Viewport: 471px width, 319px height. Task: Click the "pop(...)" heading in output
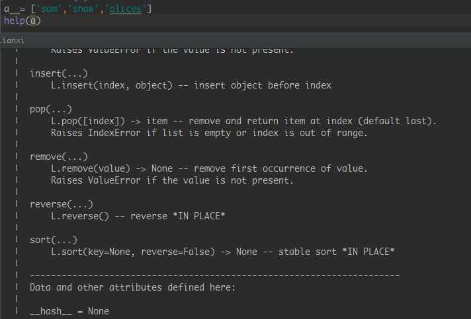coord(51,109)
